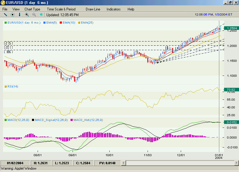Viewport: 239px width, 172px height.
Task: Click the zoom in magnifier icon
Action: (x=27, y=15)
